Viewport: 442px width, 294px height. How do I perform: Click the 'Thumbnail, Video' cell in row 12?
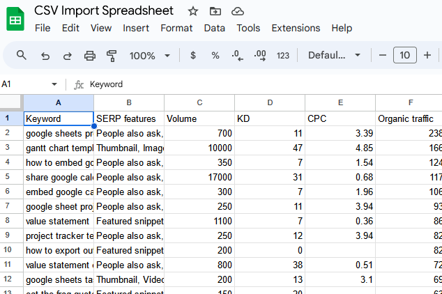click(129, 279)
